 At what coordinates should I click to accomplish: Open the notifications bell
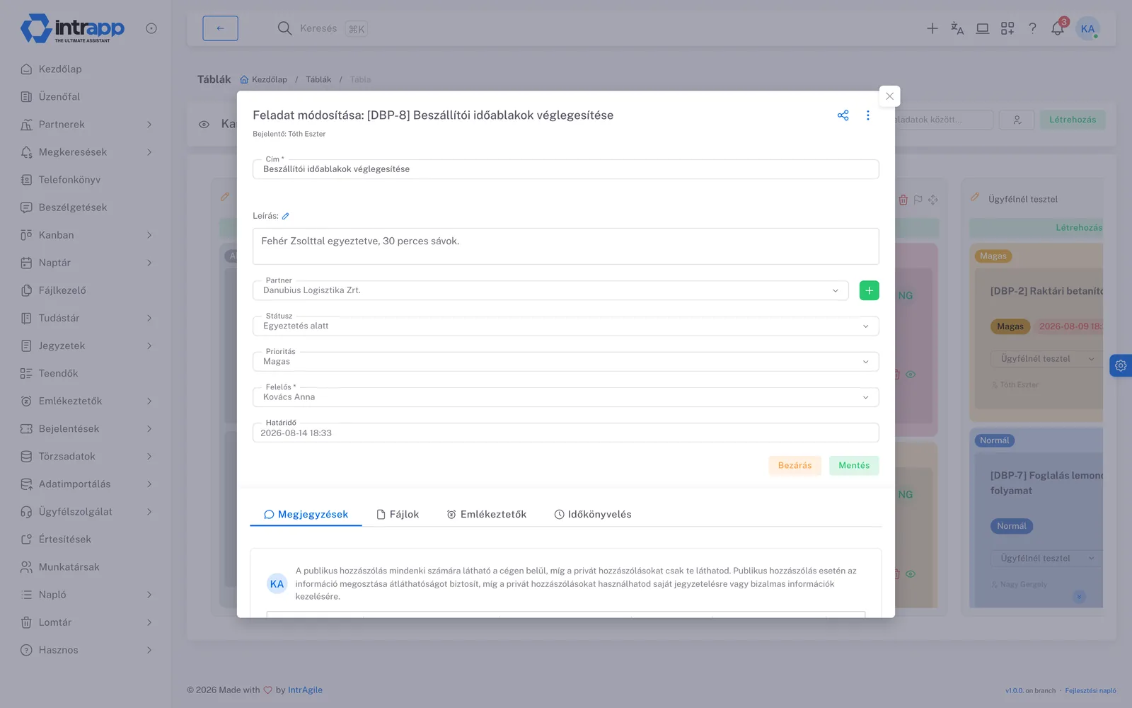1058,28
